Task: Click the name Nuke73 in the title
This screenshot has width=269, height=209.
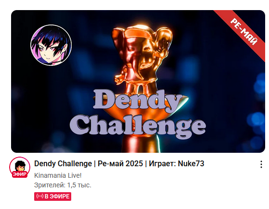Action: (191, 163)
